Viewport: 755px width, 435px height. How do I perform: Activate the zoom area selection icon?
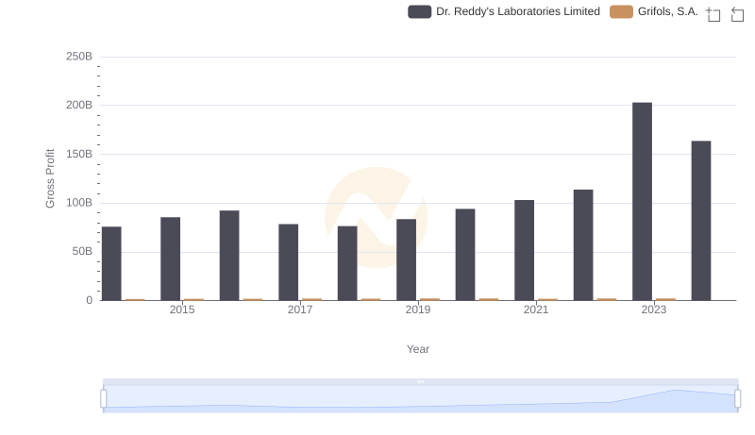tap(713, 14)
